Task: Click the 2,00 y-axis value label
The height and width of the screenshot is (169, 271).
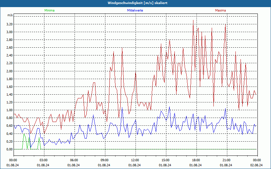Action: [9, 71]
